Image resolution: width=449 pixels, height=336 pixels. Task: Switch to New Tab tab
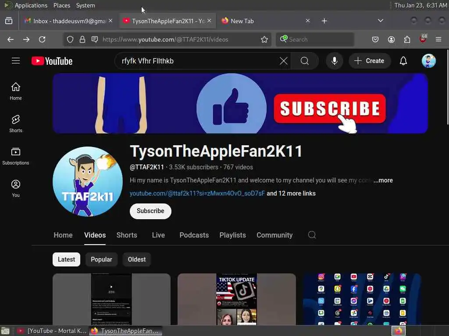[265, 21]
